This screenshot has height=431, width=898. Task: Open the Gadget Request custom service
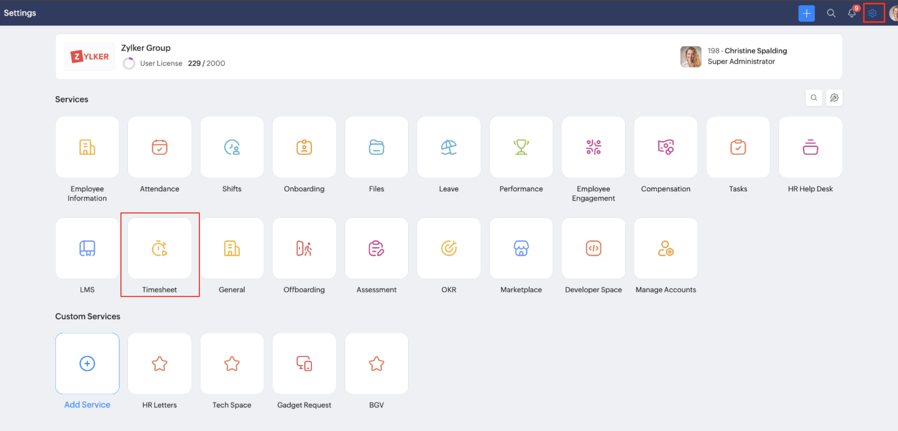[304, 364]
